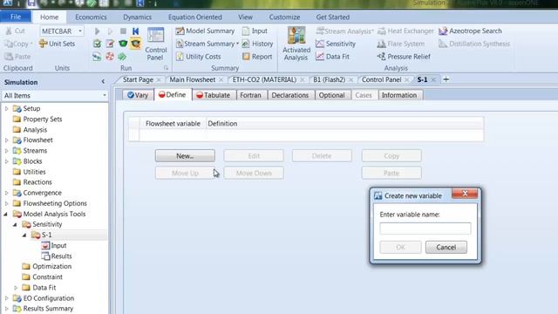558x314 pixels.
Task: Click the Cut clipboard icon
Action: 15,31
